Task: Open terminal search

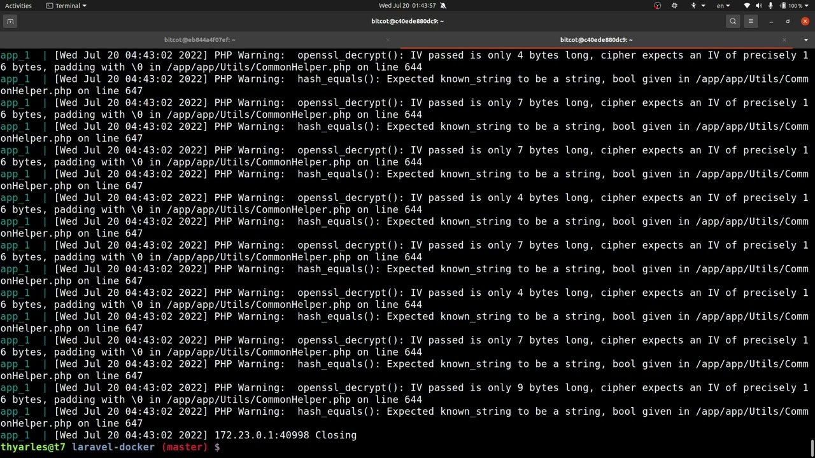Action: tap(733, 21)
